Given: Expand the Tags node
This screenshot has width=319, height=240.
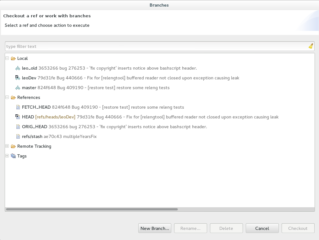Looking at the screenshot, I should (7, 156).
